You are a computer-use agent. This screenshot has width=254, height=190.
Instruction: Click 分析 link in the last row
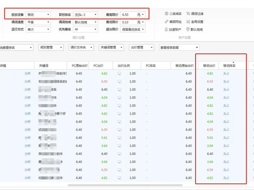(28, 178)
